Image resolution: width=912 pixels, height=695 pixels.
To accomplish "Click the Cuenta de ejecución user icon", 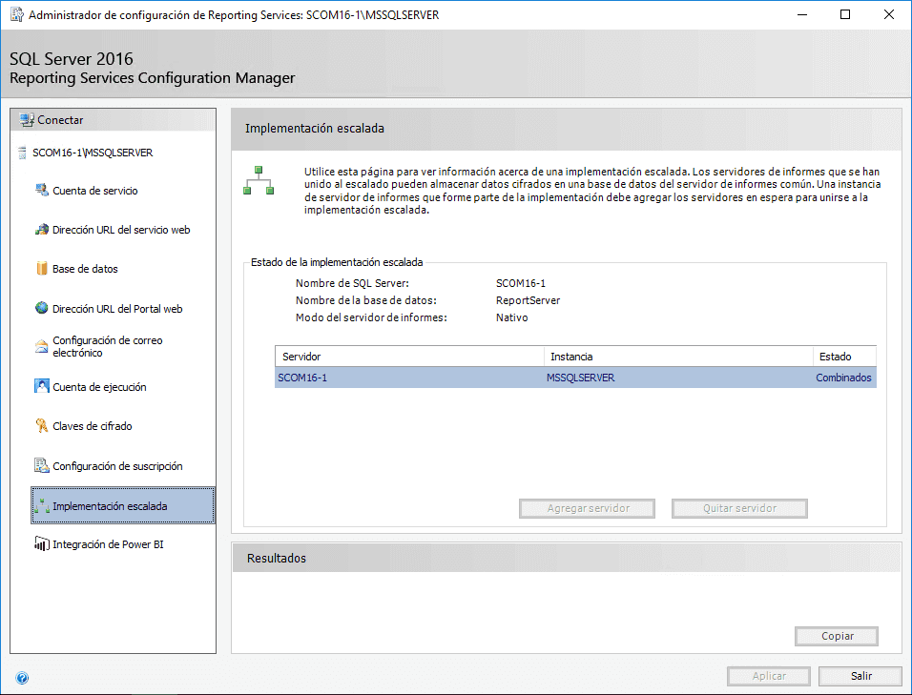I will pyautogui.click(x=41, y=386).
